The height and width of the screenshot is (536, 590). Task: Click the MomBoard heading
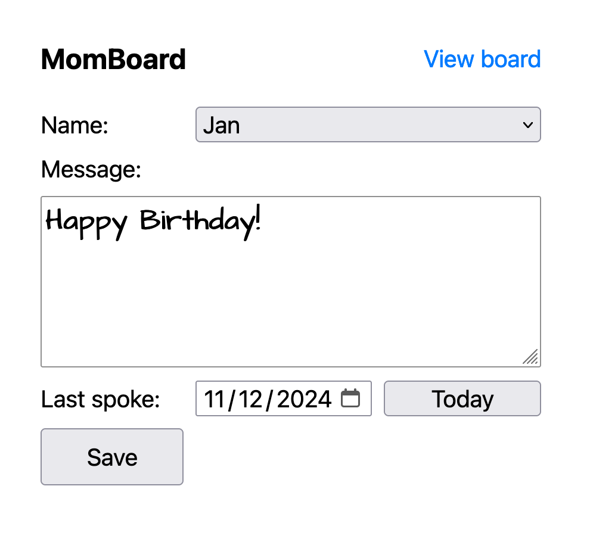point(113,59)
